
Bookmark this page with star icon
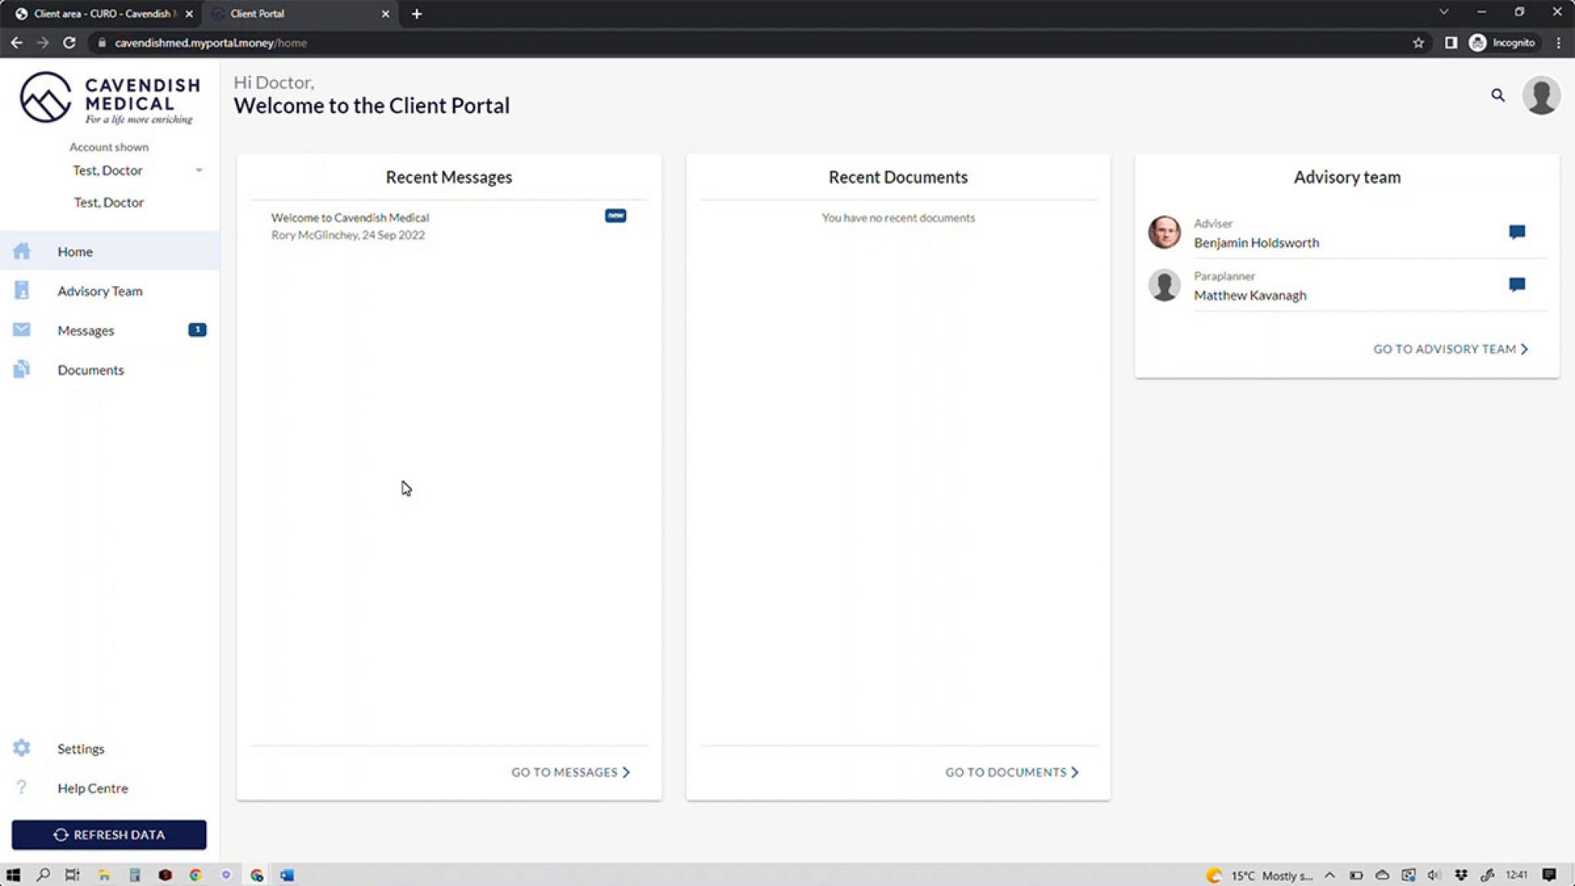click(x=1418, y=43)
